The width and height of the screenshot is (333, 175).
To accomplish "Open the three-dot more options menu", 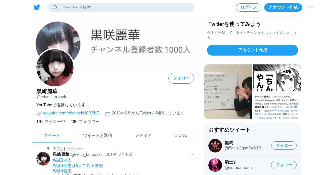I will click(310, 7).
